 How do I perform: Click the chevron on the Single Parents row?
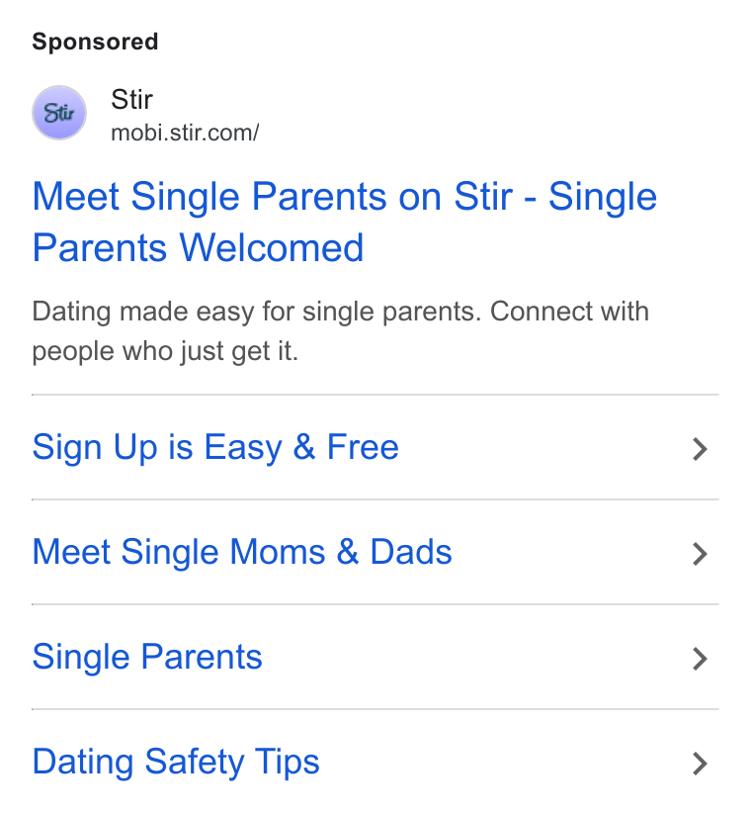click(700, 659)
